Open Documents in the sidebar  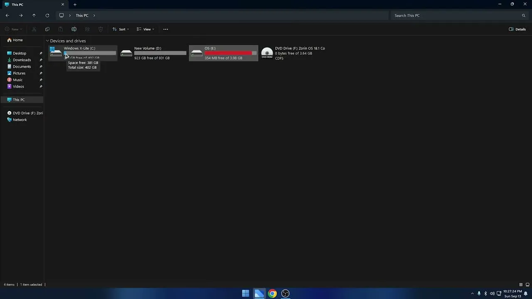(x=22, y=66)
